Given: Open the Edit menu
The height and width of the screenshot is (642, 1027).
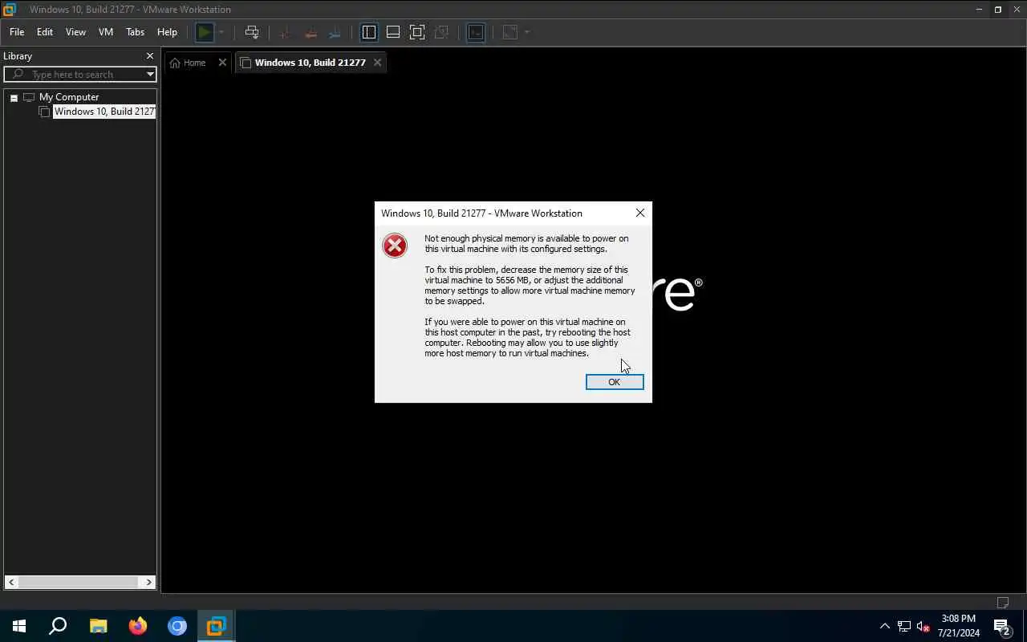Looking at the screenshot, I should click(45, 32).
